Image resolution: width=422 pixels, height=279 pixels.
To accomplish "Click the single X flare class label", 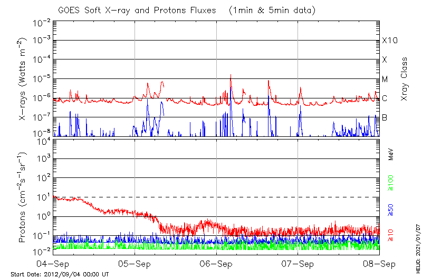I will click(385, 60).
